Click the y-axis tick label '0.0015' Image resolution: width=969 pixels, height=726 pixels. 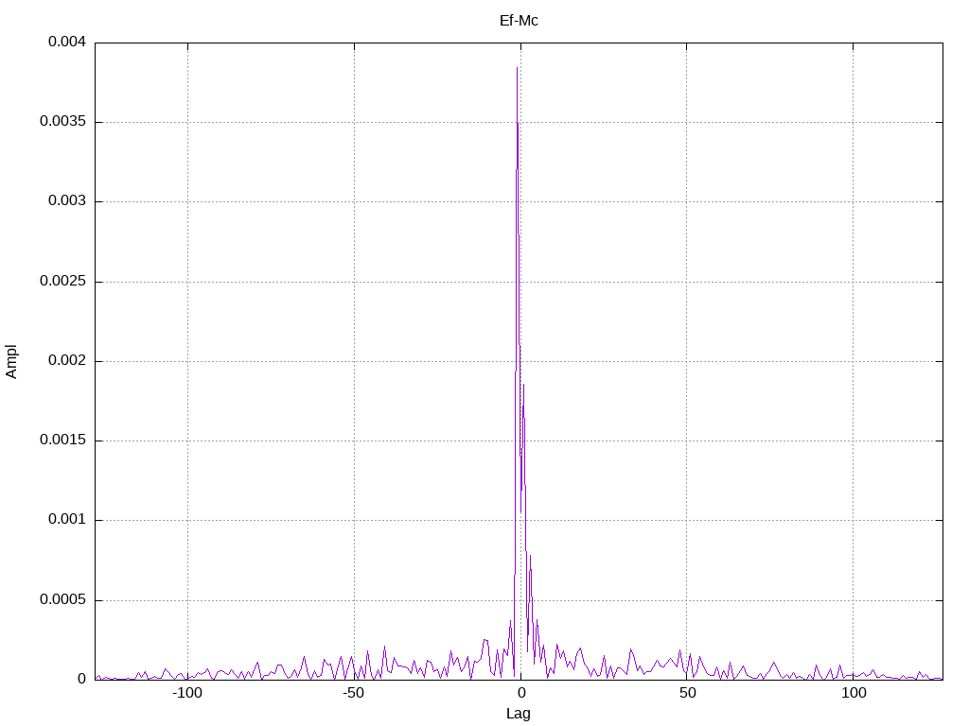pos(63,441)
